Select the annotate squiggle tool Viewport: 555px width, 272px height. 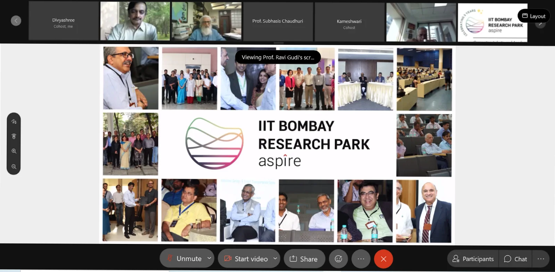click(14, 122)
